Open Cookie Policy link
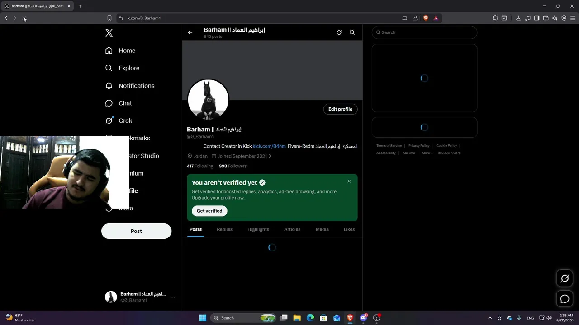Screen dimensions: 579x325 click(446, 146)
